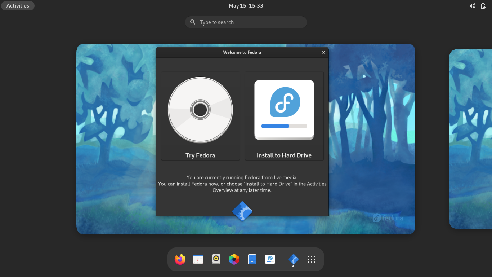This screenshot has height=277, width=492.
Task: Launch the Calendar app in the dash
Action: click(198, 259)
